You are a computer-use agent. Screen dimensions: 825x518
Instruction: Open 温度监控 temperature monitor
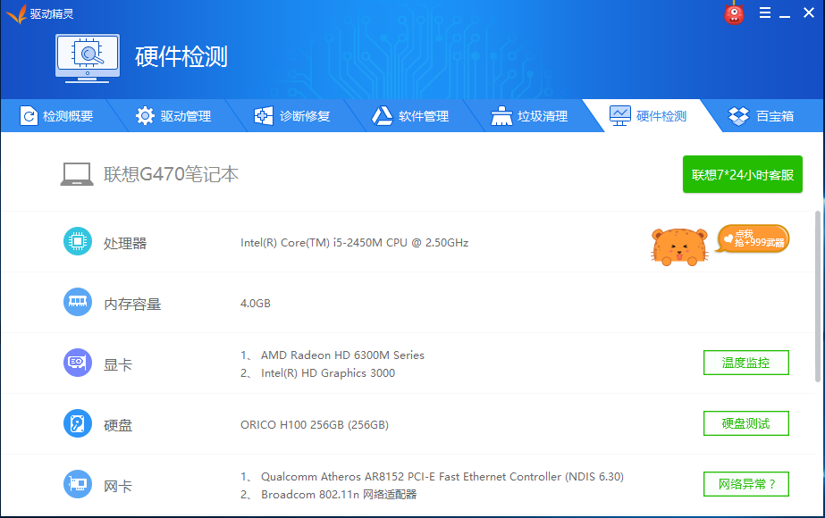pos(746,363)
